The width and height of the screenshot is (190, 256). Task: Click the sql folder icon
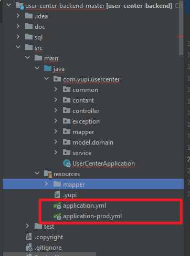29,37
